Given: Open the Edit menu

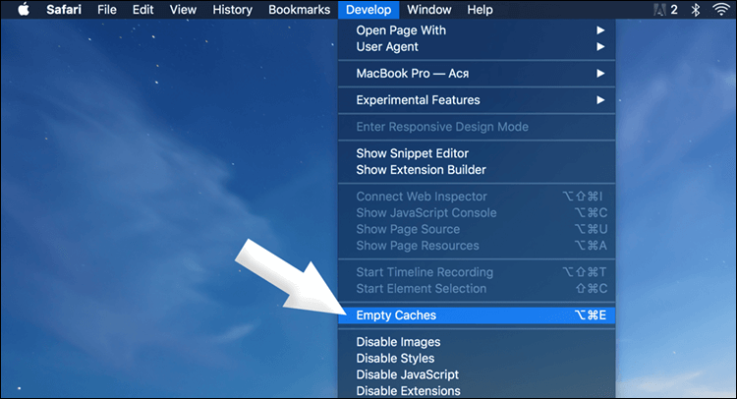Looking at the screenshot, I should pos(142,10).
